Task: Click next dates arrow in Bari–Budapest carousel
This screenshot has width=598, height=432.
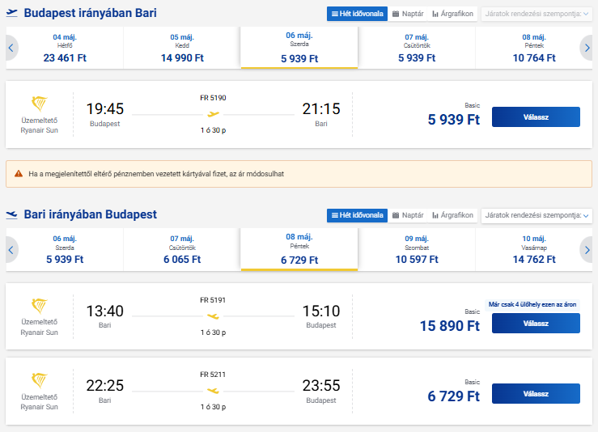Action: click(587, 250)
